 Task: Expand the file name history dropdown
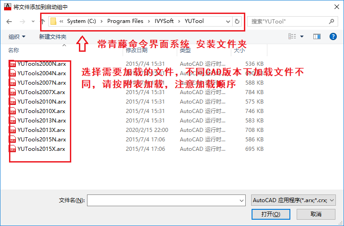click(x=242, y=200)
